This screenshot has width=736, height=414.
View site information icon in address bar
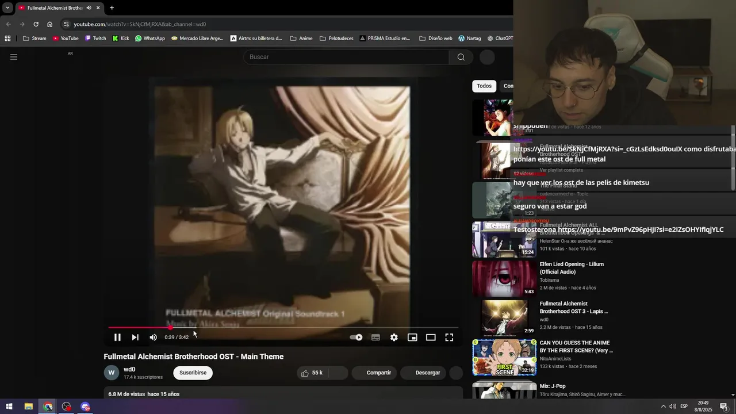[66, 24]
